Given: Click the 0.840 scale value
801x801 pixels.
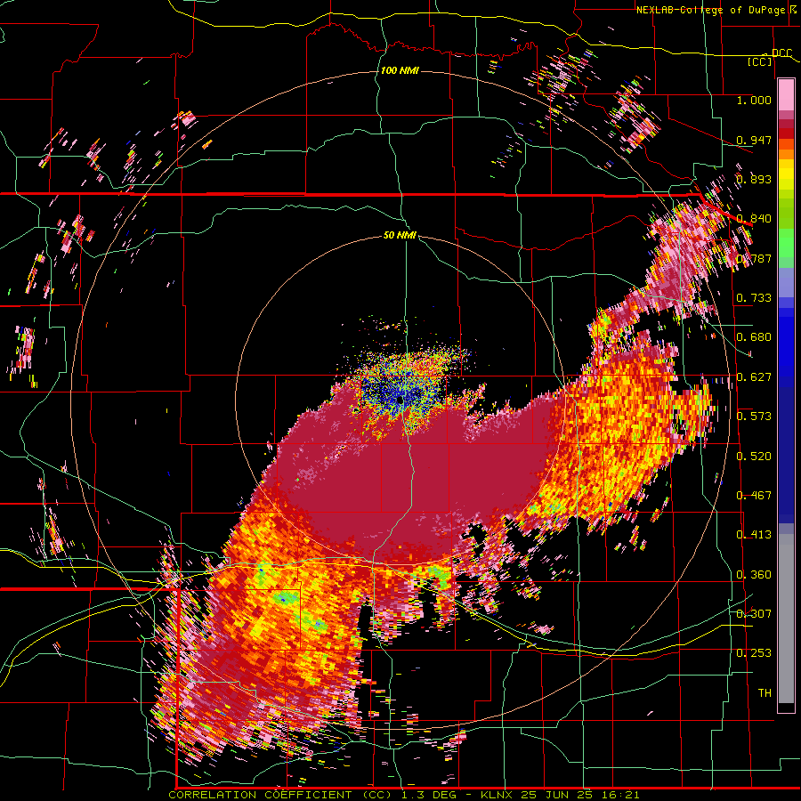Looking at the screenshot, I should pos(754,219).
